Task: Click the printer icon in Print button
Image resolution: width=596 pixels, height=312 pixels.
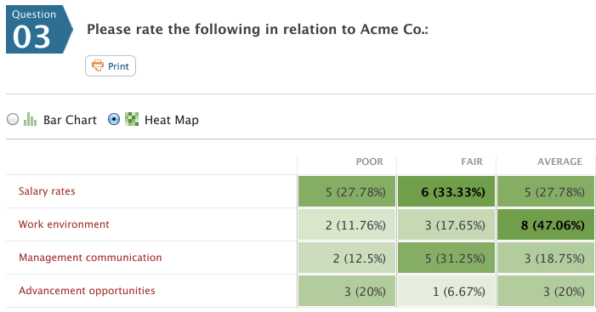Action: click(98, 65)
